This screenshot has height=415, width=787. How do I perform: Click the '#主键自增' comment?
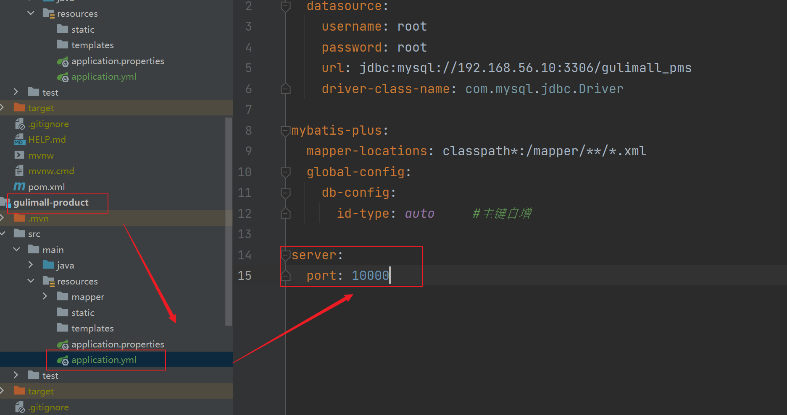[502, 213]
